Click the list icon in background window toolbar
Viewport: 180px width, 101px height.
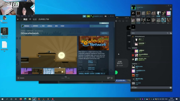pos(126,21)
